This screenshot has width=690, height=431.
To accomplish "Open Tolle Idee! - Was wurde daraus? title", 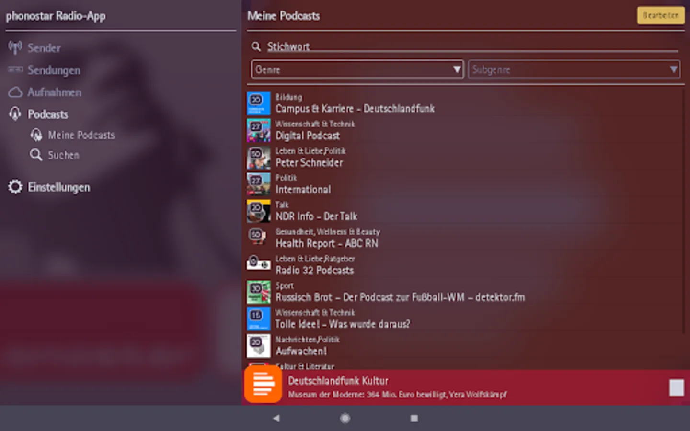I will 343,324.
